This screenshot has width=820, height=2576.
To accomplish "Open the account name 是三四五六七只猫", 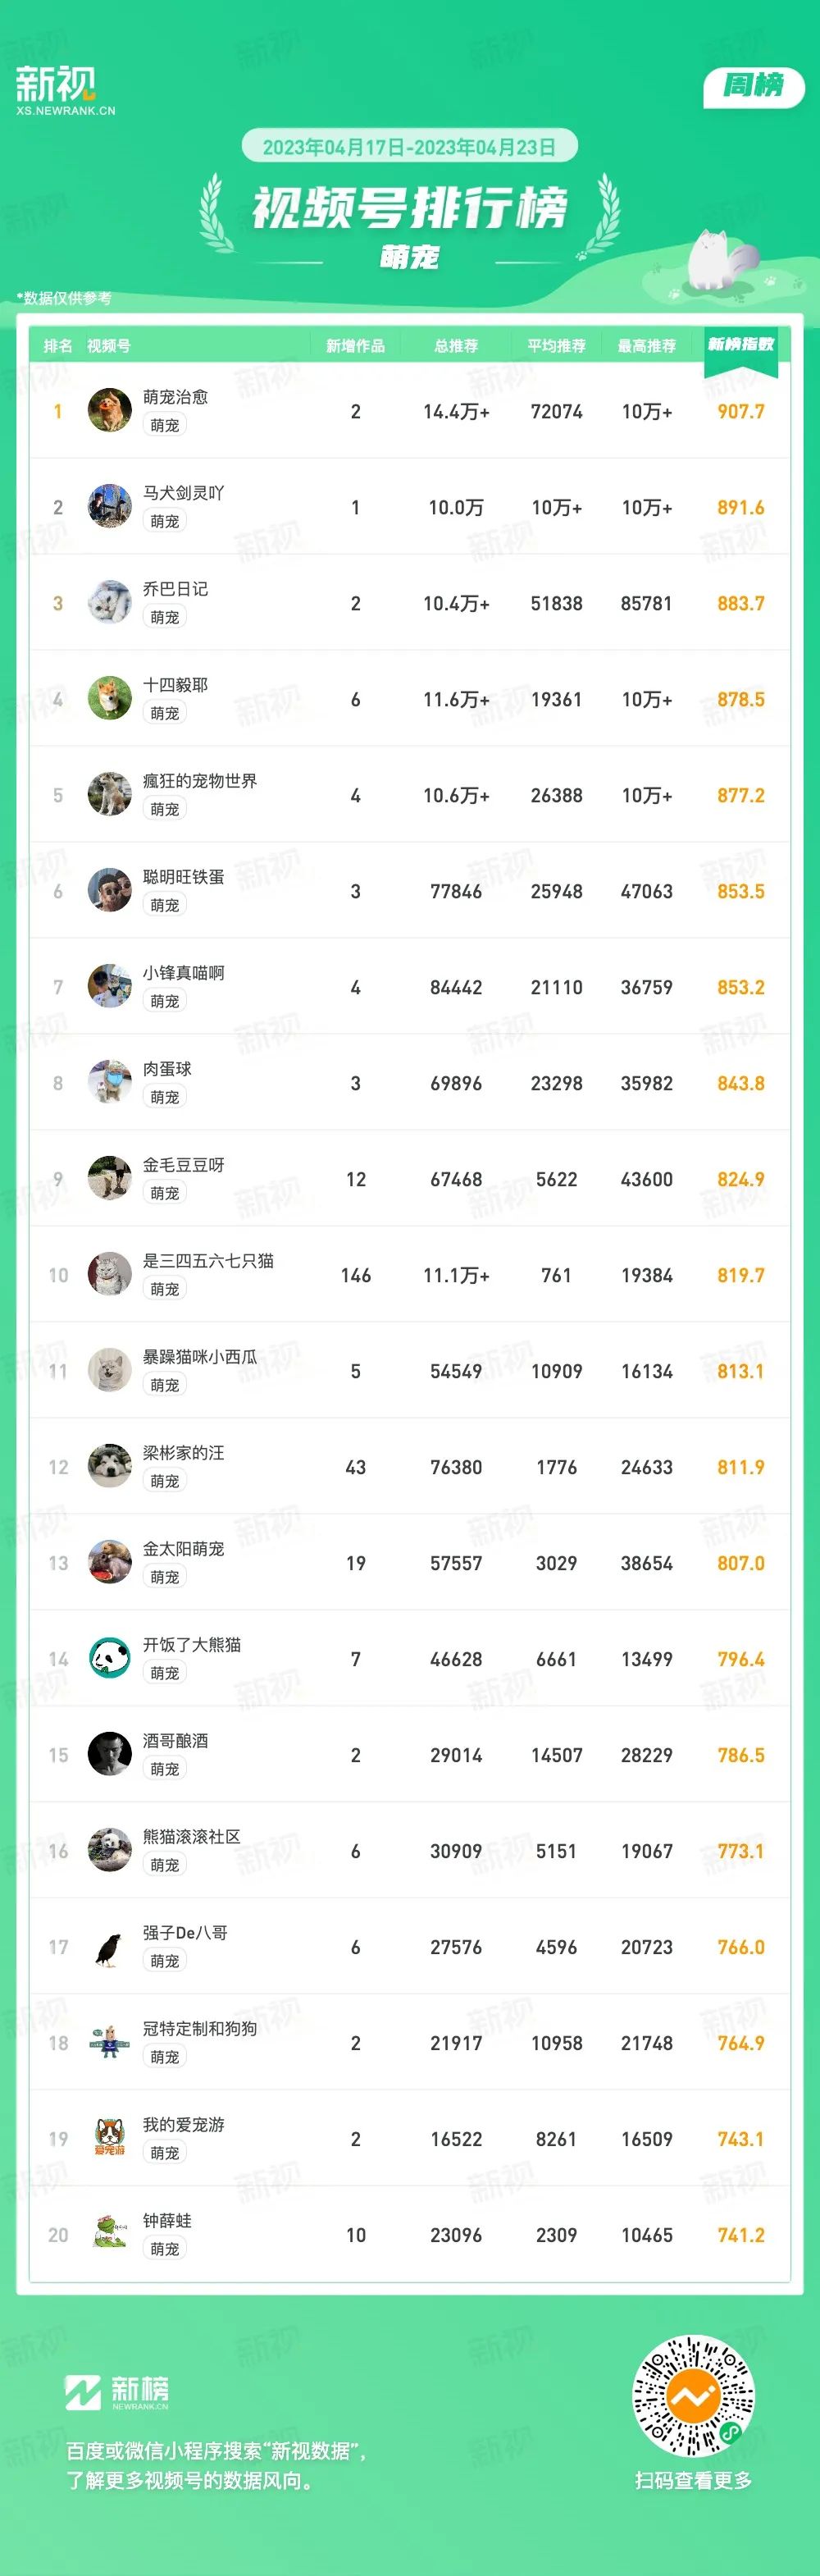I will (208, 1261).
